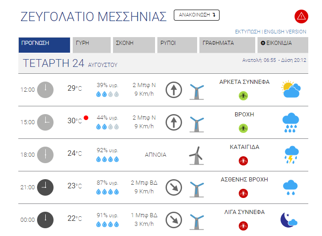Image resolution: width=322 pixels, height=236 pixels.
Task: Click the red max temperature dot at 30°C
Action: pyautogui.click(x=86, y=118)
